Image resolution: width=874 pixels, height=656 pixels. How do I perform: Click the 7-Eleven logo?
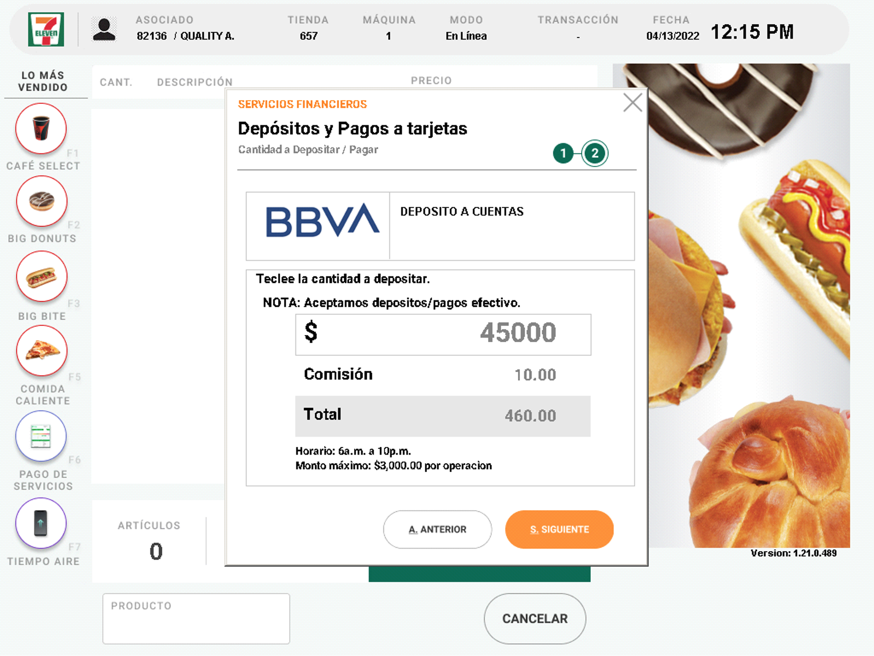coord(46,30)
